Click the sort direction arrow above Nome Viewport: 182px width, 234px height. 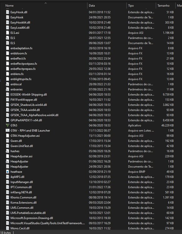[46, 3]
